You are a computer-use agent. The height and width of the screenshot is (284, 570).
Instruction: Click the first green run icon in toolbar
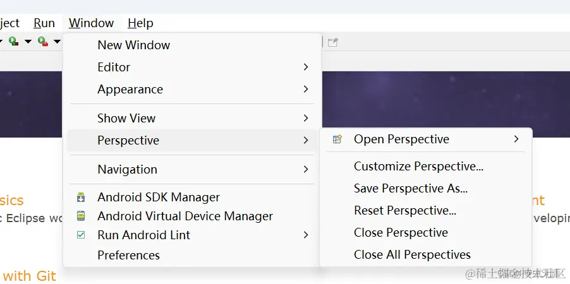pos(13,42)
